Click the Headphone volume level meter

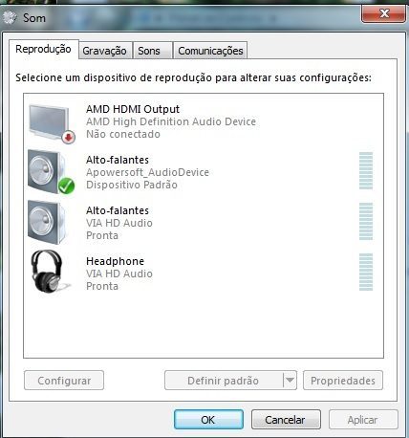(x=366, y=272)
